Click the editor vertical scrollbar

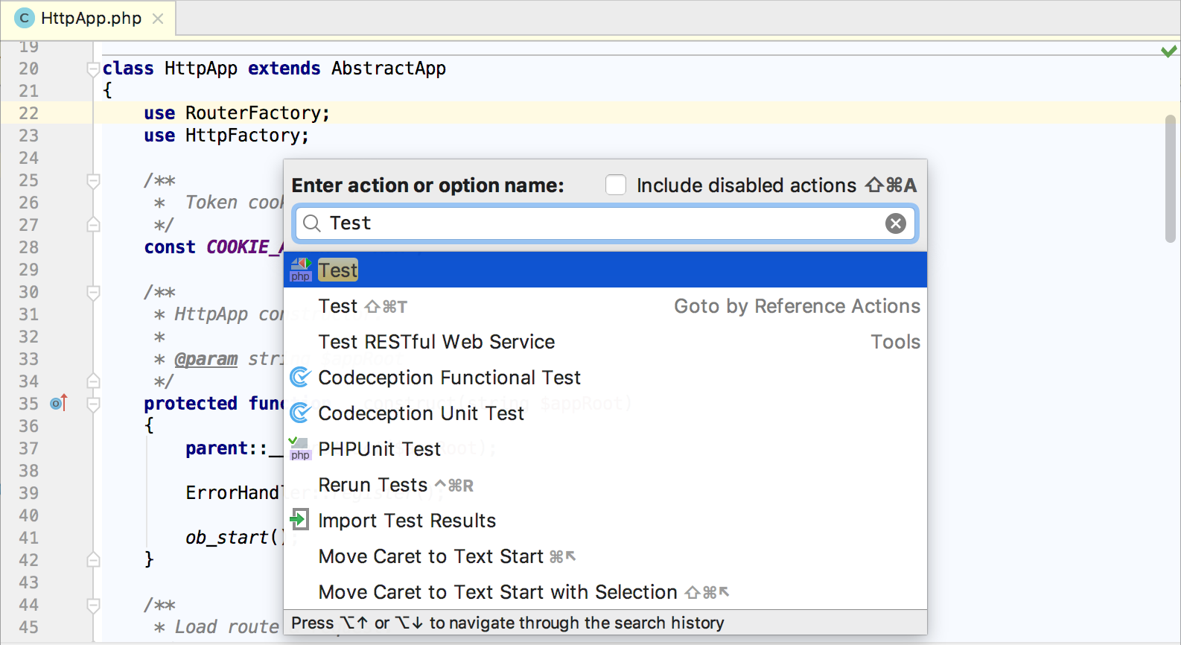[1171, 179]
